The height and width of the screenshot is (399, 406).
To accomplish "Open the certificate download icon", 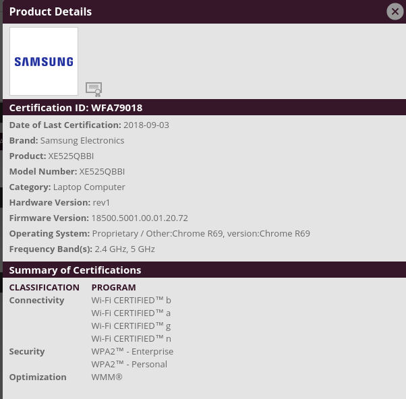I will pyautogui.click(x=94, y=89).
